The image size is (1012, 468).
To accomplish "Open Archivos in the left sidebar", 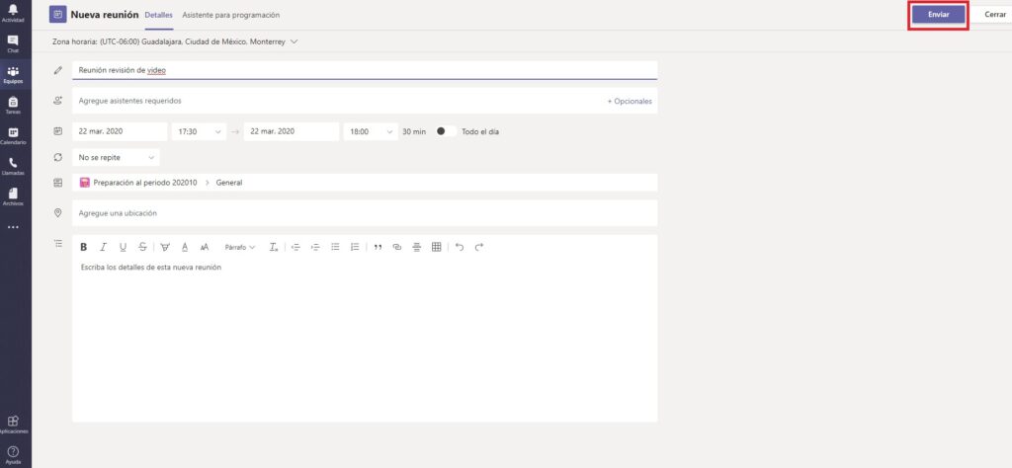I will pyautogui.click(x=14, y=196).
